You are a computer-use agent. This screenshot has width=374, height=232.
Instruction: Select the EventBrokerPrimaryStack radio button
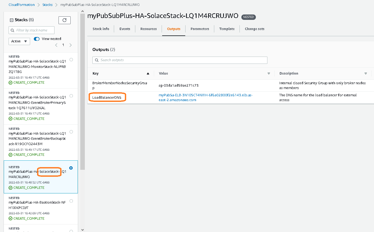[71, 96]
